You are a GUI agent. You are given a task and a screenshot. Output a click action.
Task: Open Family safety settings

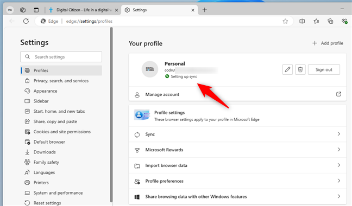[61, 162]
